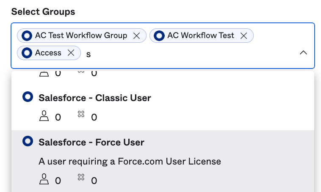This screenshot has width=321, height=192.
Task: Click the group icon on Access chip
Action: click(27, 53)
